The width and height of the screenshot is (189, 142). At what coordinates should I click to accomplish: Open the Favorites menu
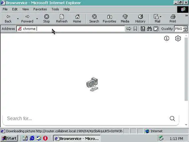tap(40, 9)
